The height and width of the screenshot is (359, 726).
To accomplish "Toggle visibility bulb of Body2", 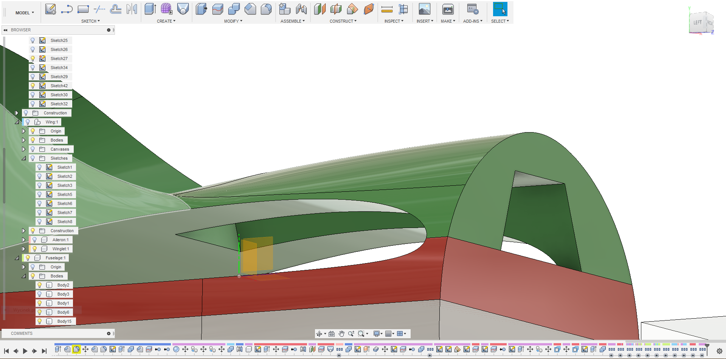I will coord(39,285).
